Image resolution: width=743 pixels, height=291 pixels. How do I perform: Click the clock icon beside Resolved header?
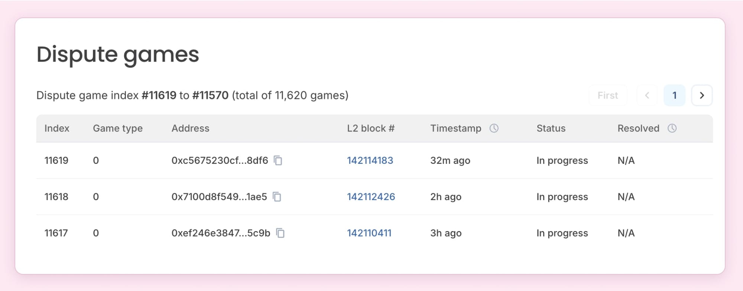pos(673,128)
